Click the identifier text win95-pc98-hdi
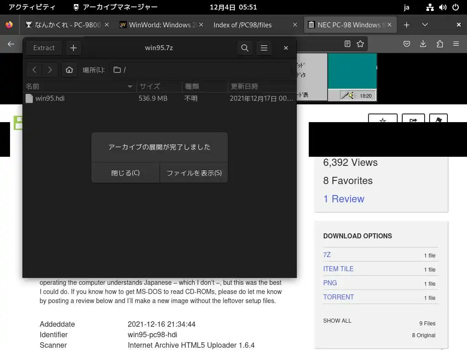Viewport: 467px width, 350px height. click(x=152, y=335)
